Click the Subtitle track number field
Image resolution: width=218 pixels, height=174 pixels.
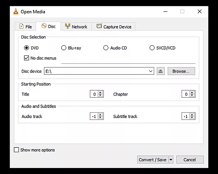click(186, 116)
